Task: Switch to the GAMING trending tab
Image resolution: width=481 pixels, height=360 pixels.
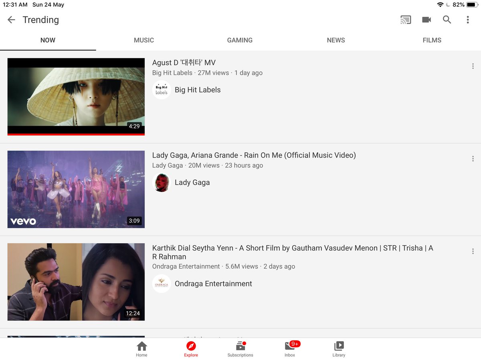Action: [240, 40]
